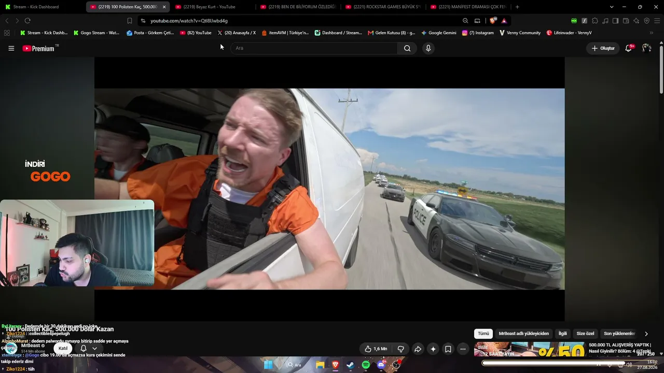
Task: Open the Brave Wallet icon
Action: (626, 21)
